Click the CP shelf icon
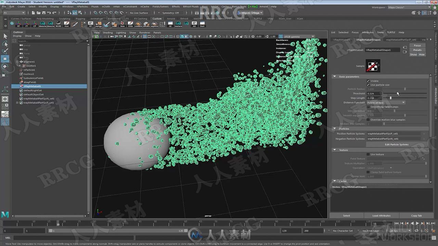 35,24
